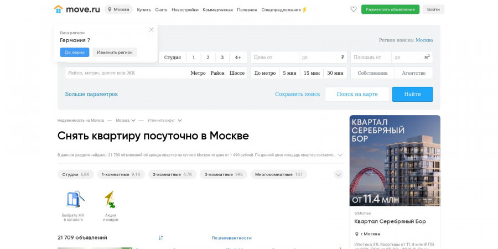The image size is (498, 249).
Task: Expand the description text chevron
Action: coord(340,155)
